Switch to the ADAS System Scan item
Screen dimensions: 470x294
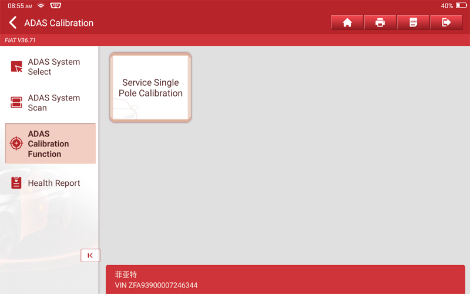pyautogui.click(x=53, y=103)
